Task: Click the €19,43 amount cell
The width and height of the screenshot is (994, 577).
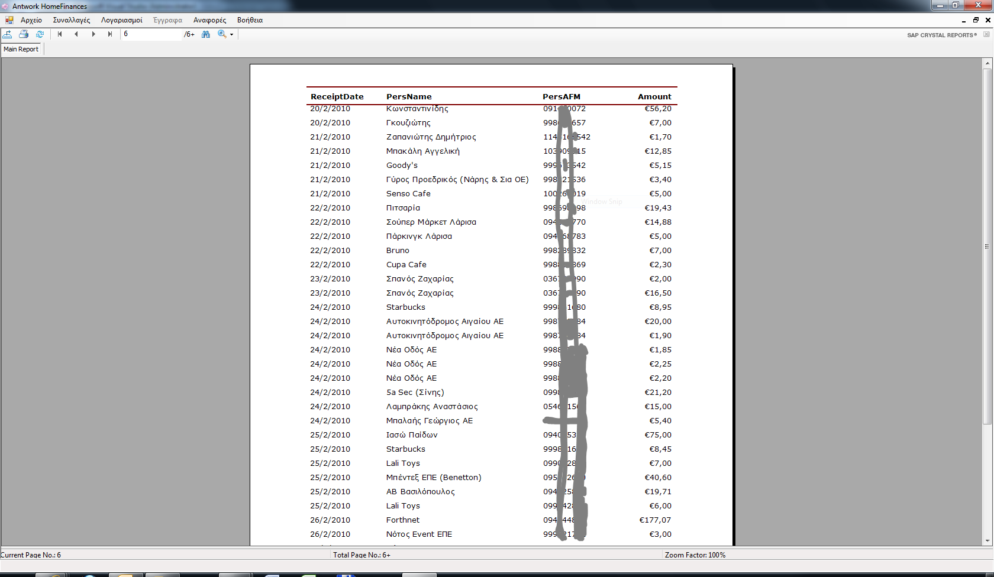Action: tap(658, 208)
